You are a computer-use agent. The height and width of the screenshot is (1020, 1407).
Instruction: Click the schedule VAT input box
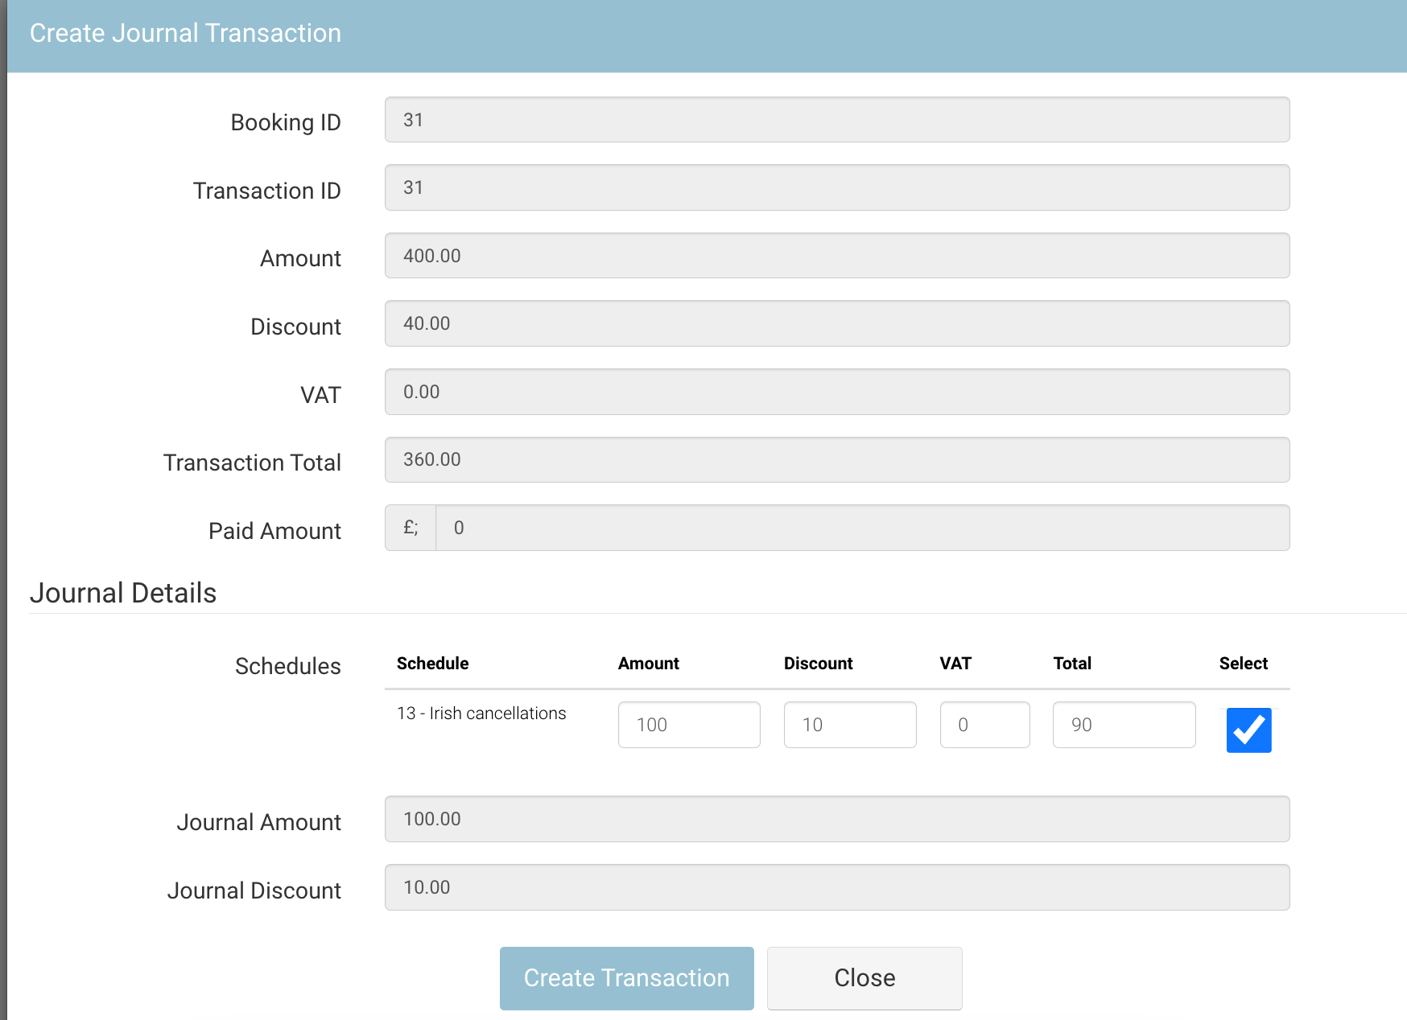pyautogui.click(x=984, y=725)
